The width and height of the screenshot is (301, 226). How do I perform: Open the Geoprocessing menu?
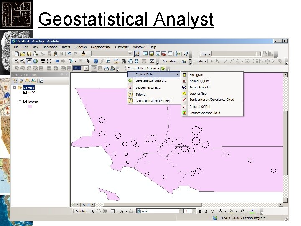pos(101,47)
